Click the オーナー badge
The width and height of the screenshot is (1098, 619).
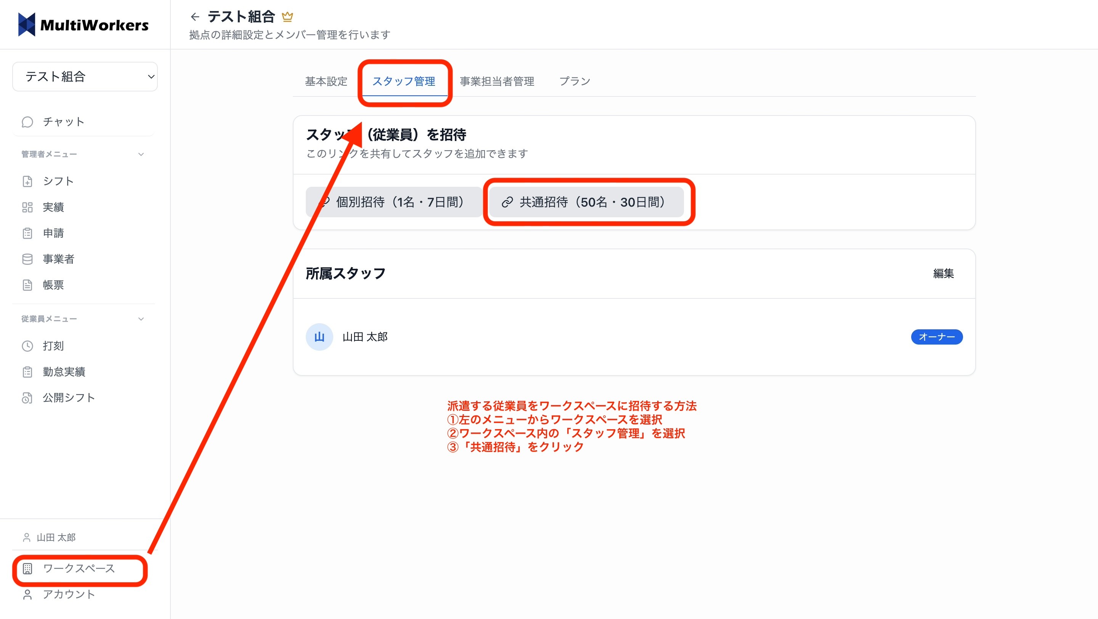point(936,337)
